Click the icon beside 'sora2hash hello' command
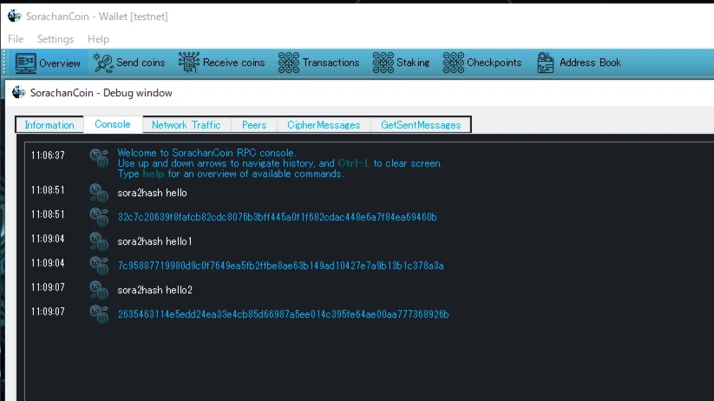 pyautogui.click(x=99, y=193)
